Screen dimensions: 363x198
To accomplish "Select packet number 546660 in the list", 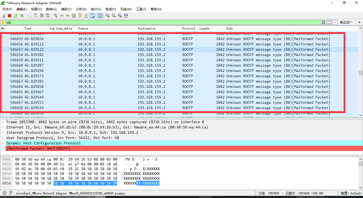I will click(x=106, y=65).
